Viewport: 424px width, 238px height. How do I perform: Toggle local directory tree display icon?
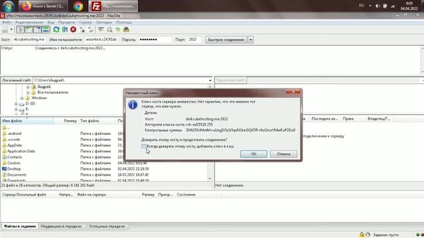pyautogui.click(x=28, y=30)
